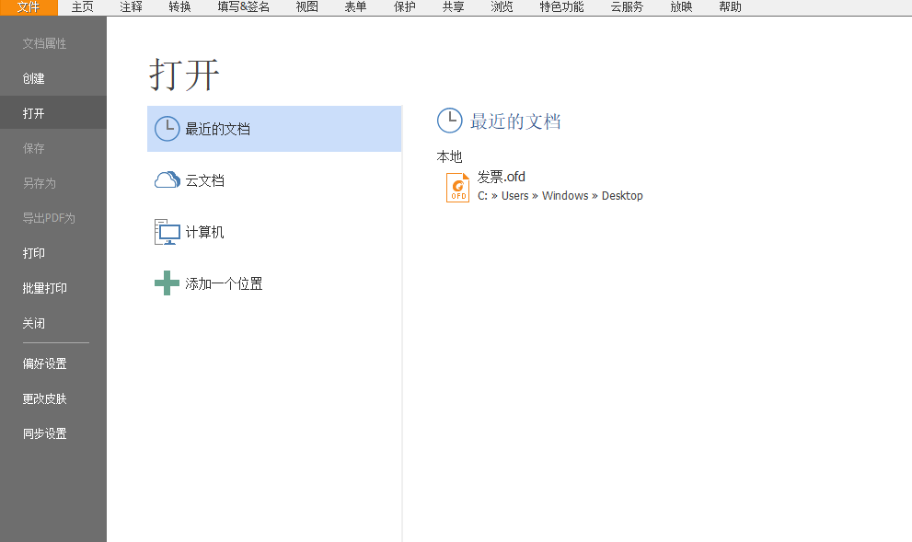Click the orange OFD icon of 发票.ofd

pos(457,187)
